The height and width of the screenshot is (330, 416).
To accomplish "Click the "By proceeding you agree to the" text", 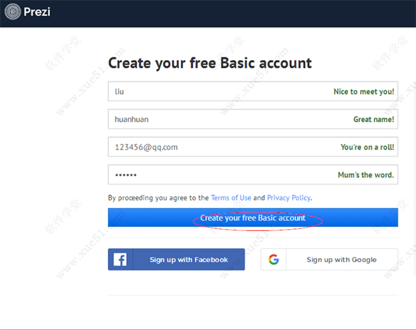I will click(x=158, y=198).
